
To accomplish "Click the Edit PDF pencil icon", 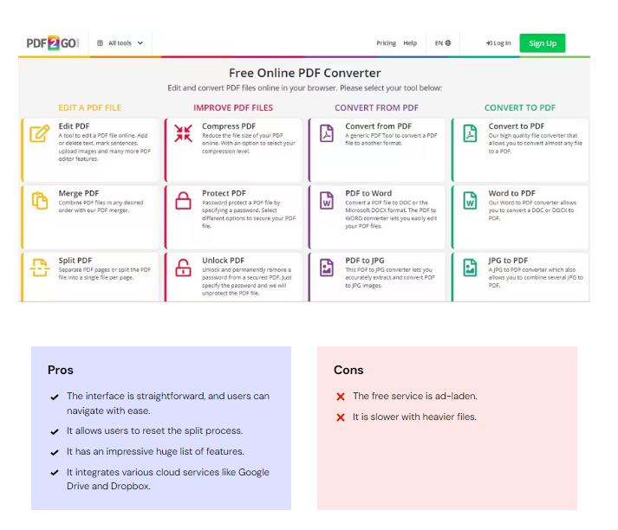I will point(40,133).
